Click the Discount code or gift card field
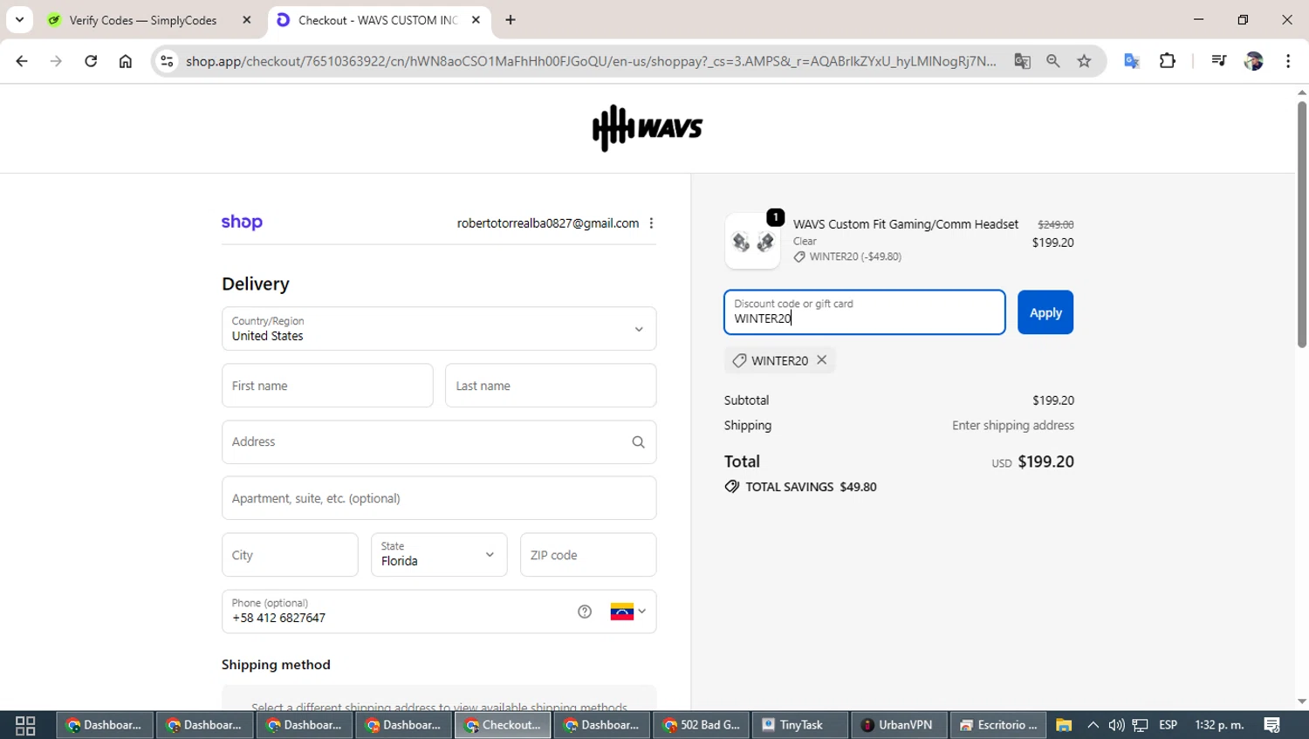 tap(865, 312)
